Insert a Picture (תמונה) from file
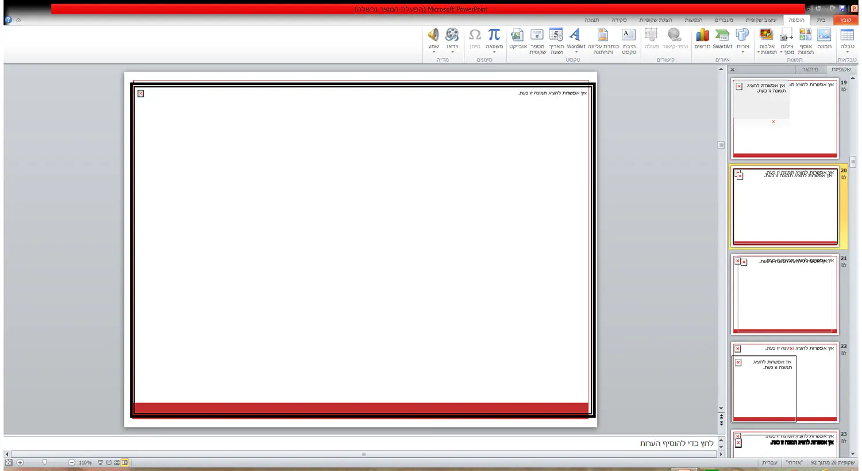This screenshot has height=471, width=862. click(824, 40)
